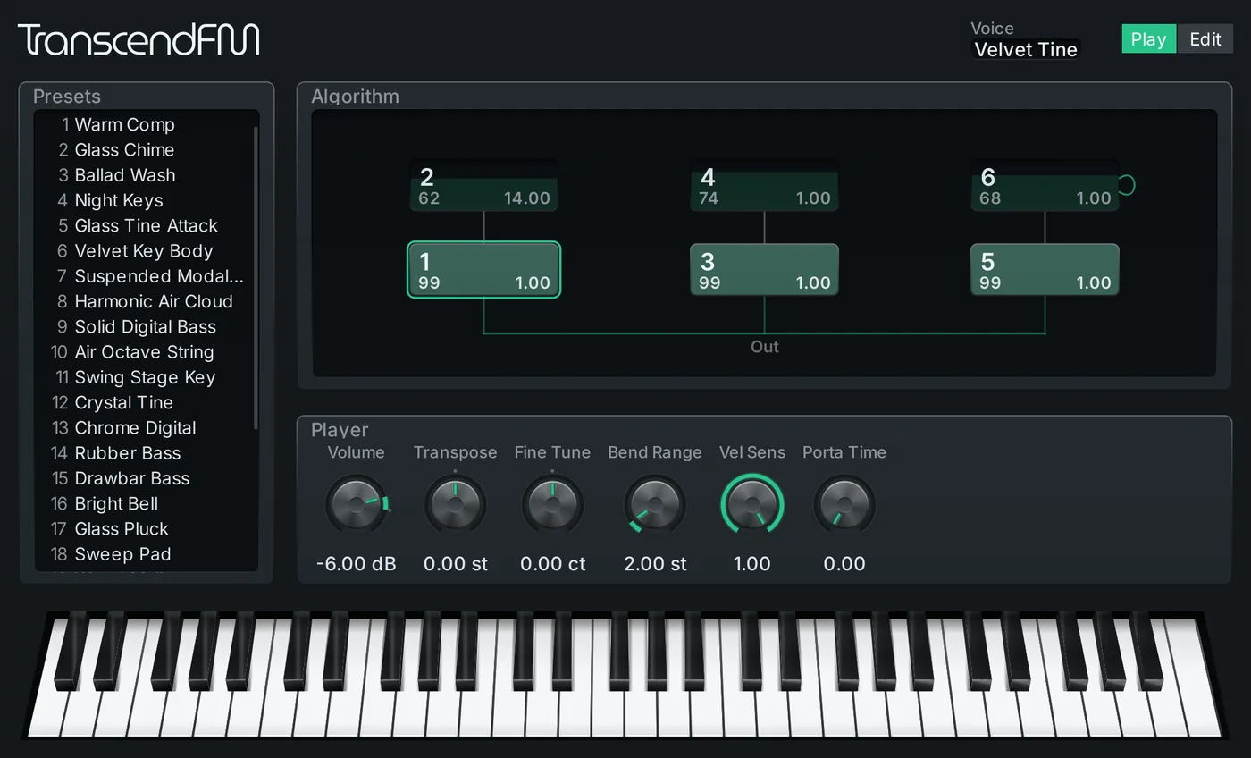Image resolution: width=1251 pixels, height=758 pixels.
Task: Click the 2.00 st bend range value
Action: click(655, 564)
